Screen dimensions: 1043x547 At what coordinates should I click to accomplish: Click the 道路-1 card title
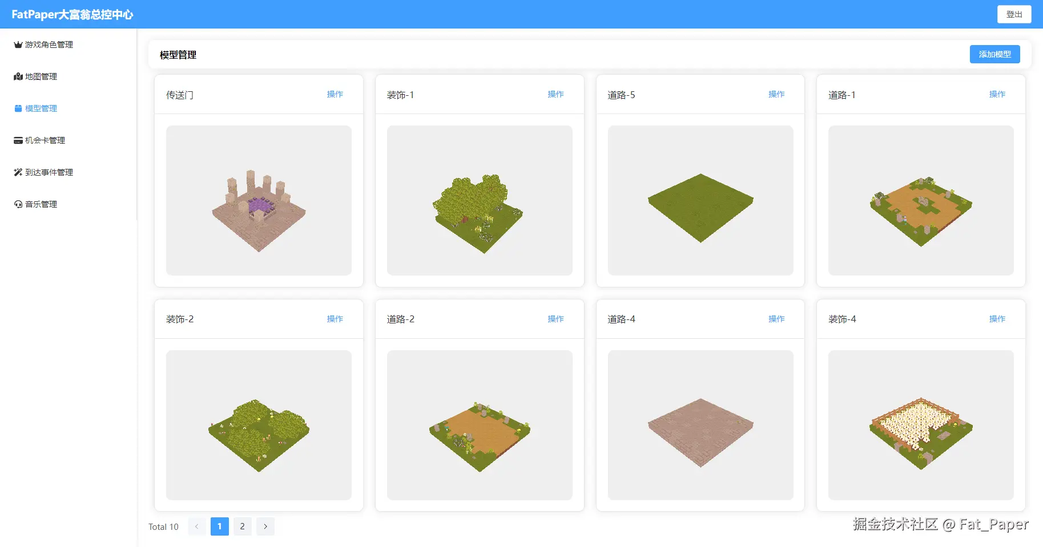[842, 95]
